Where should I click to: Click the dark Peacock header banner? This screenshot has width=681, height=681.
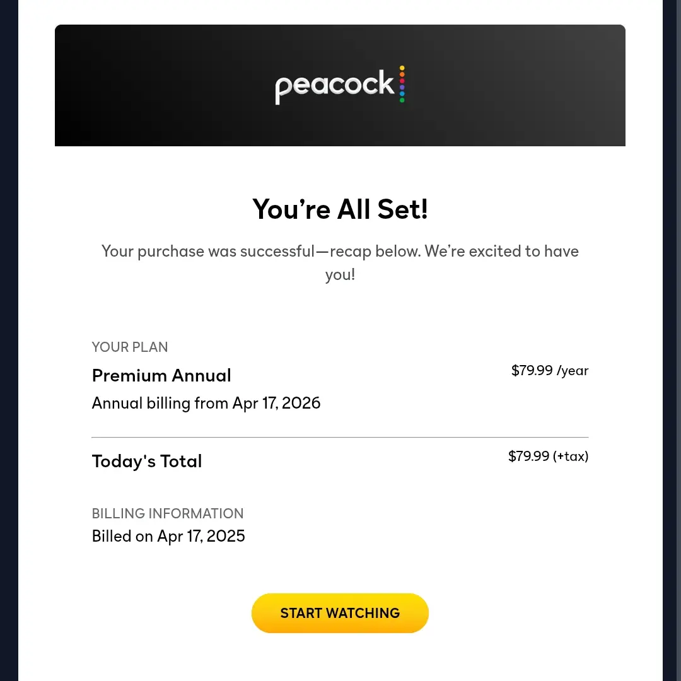click(x=340, y=85)
